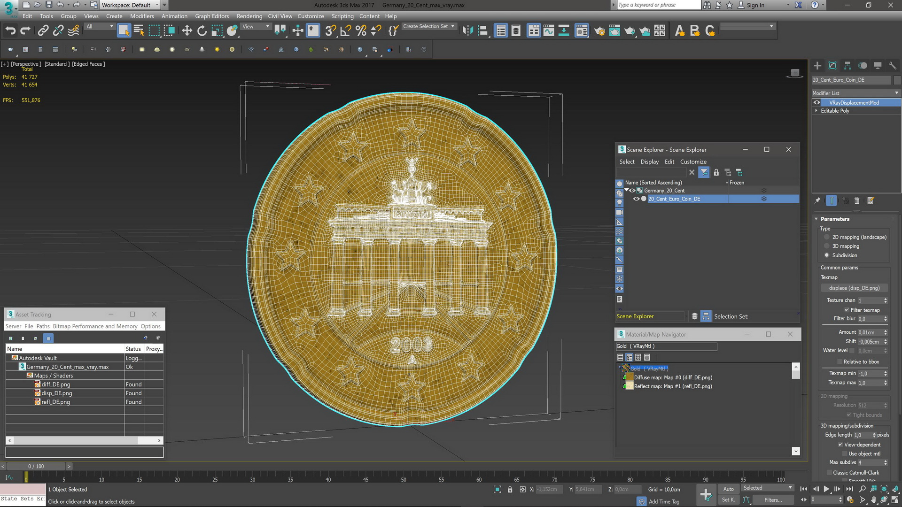
Task: Select the Subdivision radio button
Action: 827,255
